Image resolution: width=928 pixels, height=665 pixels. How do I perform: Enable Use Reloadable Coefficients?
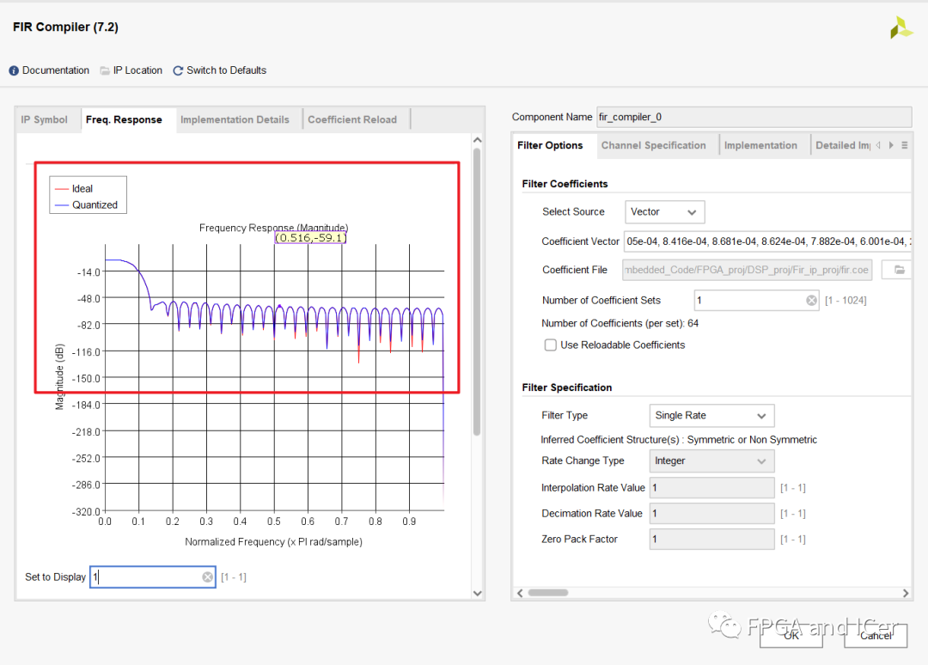click(551, 345)
